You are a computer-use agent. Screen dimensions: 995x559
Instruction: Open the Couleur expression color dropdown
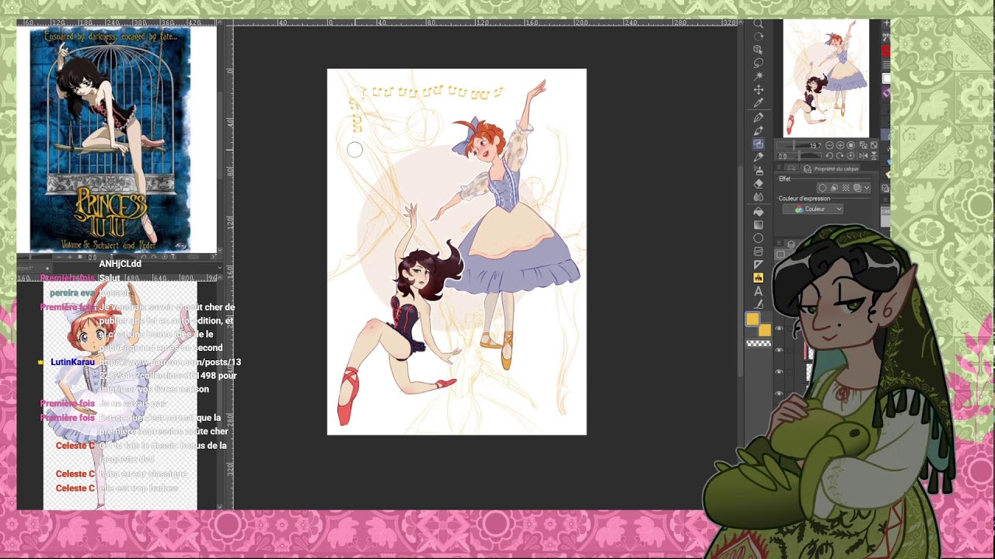coord(813,209)
